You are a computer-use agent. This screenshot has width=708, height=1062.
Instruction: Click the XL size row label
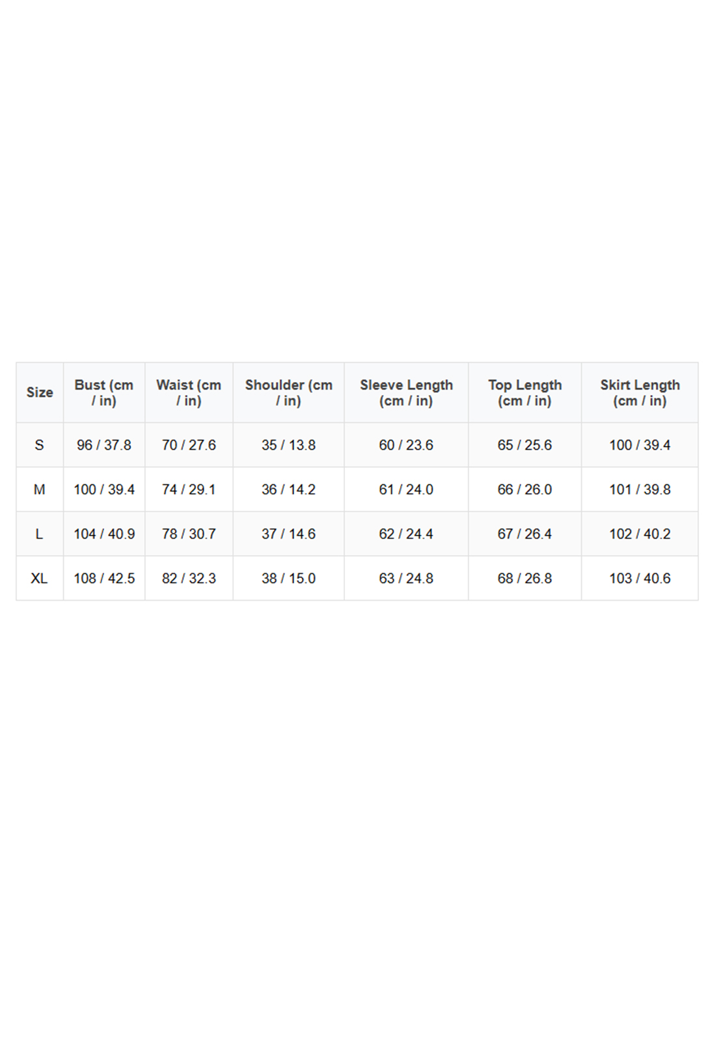click(40, 578)
